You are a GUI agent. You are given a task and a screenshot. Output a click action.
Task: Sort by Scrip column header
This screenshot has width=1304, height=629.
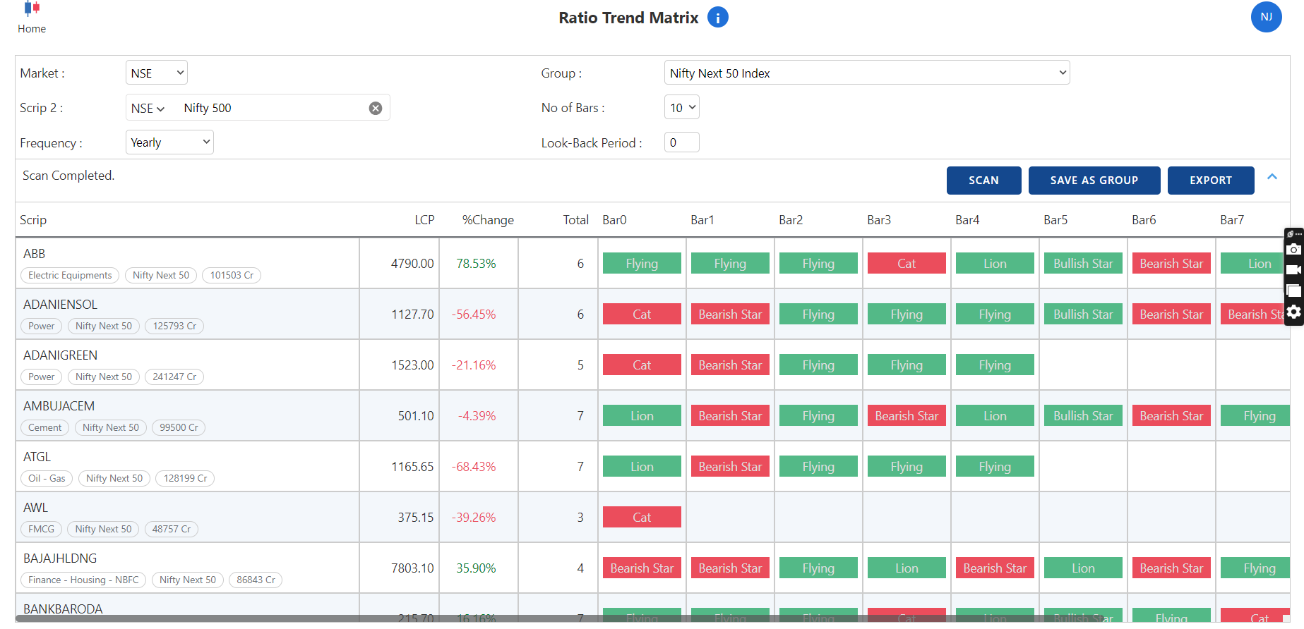tap(33, 220)
